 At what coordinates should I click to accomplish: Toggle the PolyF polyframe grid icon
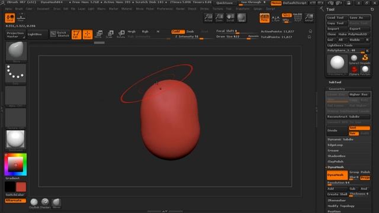[x=298, y=18]
